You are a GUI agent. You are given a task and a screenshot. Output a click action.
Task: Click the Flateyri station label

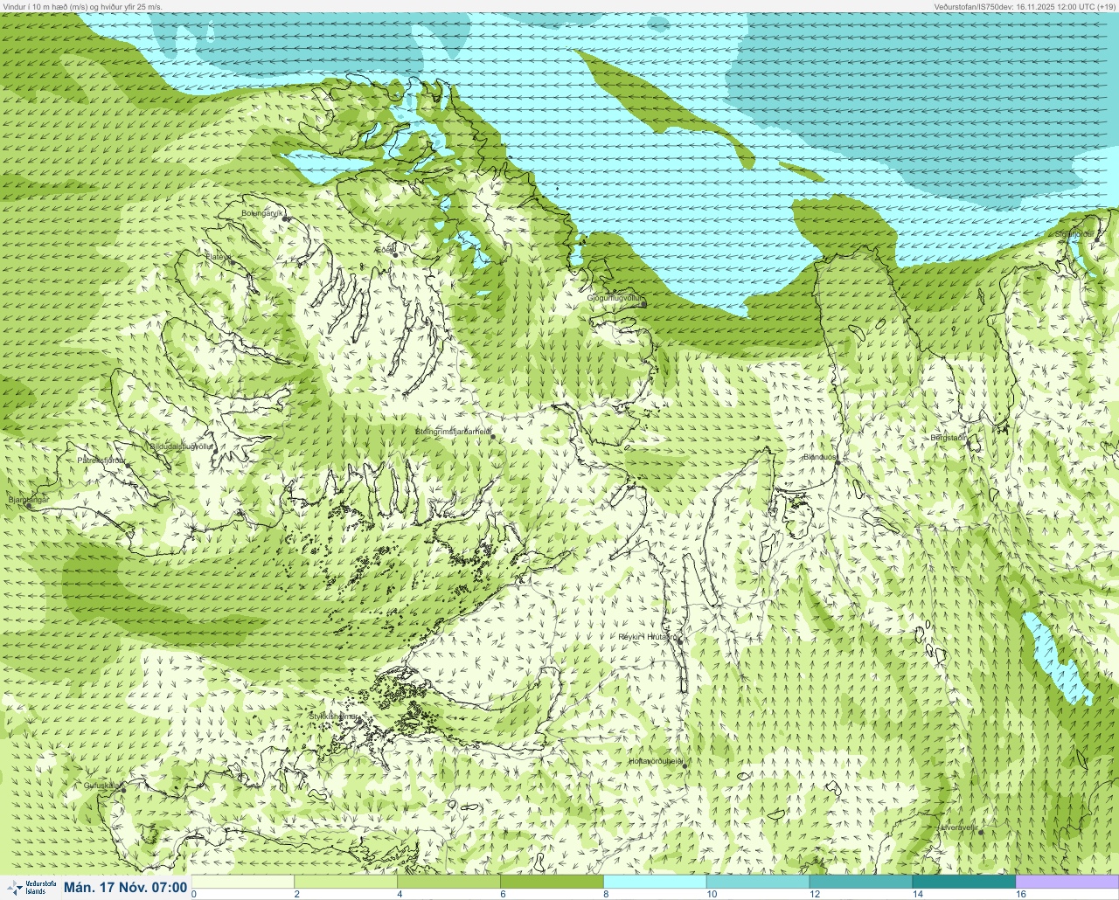tap(218, 257)
